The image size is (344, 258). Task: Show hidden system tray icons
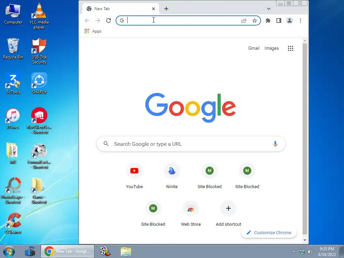(x=294, y=252)
